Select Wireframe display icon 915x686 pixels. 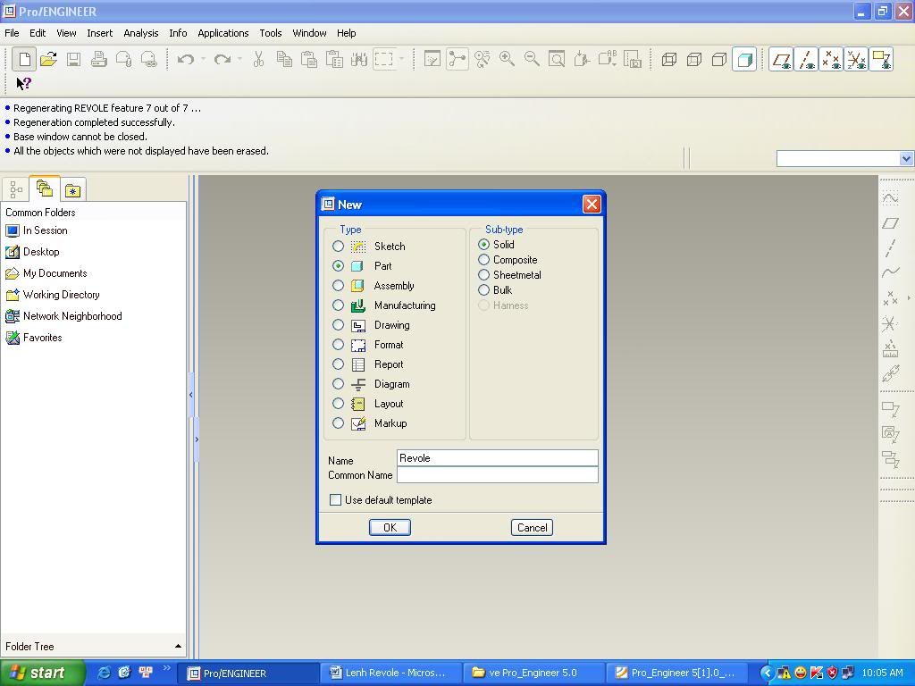click(x=669, y=59)
